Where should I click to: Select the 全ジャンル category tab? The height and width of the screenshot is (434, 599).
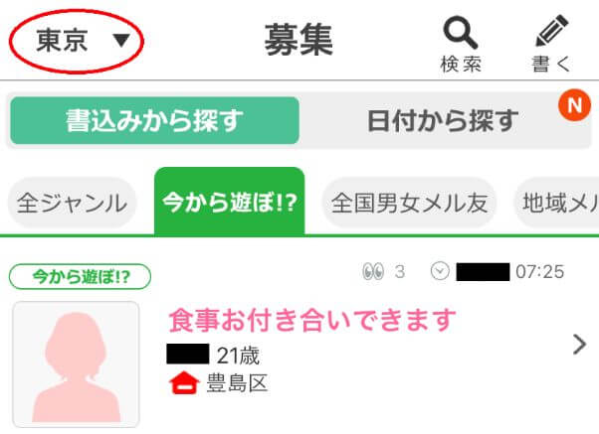tap(72, 203)
